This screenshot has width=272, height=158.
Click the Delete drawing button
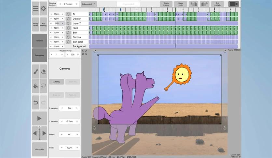[x=166, y=4]
